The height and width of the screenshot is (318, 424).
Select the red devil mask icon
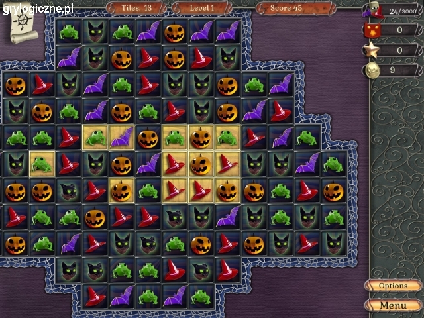372,30
